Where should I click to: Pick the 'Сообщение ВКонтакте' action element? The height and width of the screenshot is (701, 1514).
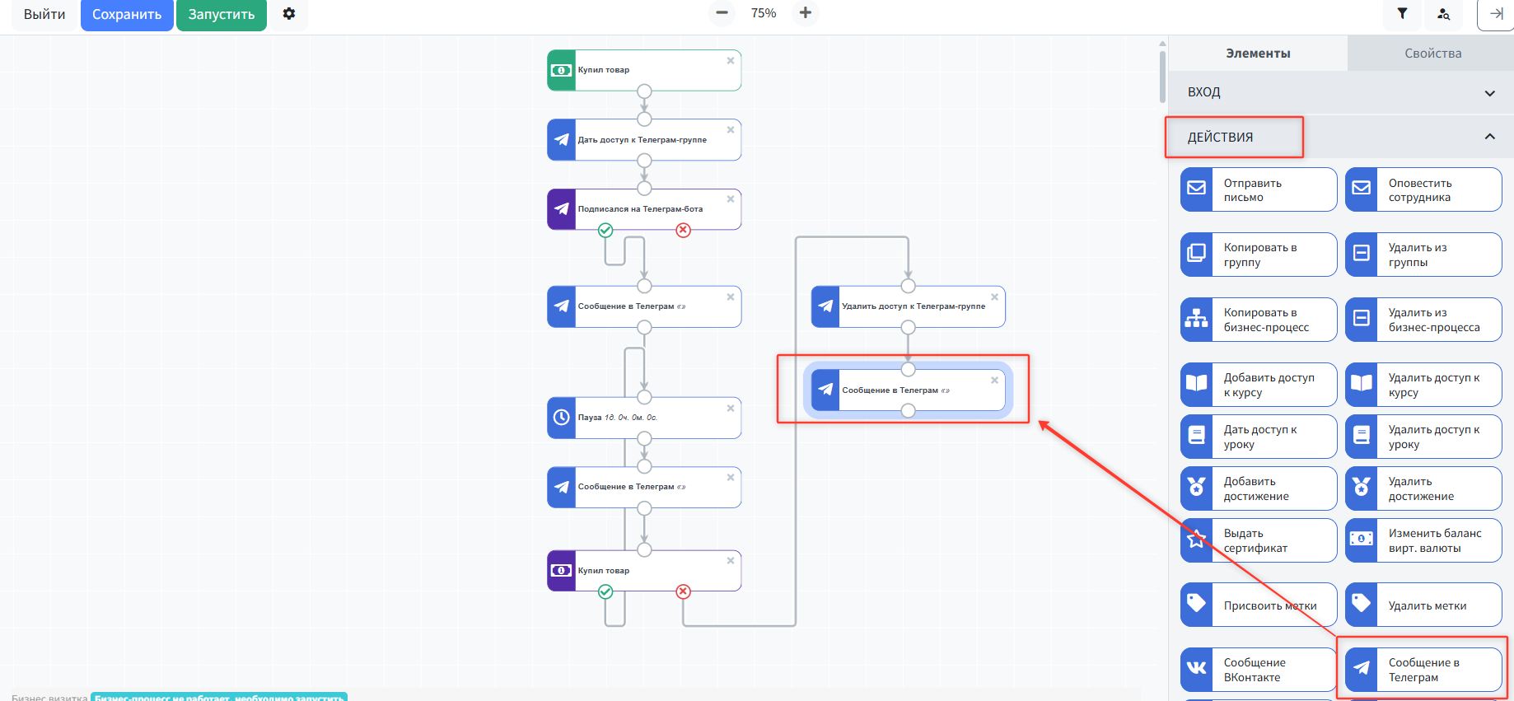[x=1258, y=670]
